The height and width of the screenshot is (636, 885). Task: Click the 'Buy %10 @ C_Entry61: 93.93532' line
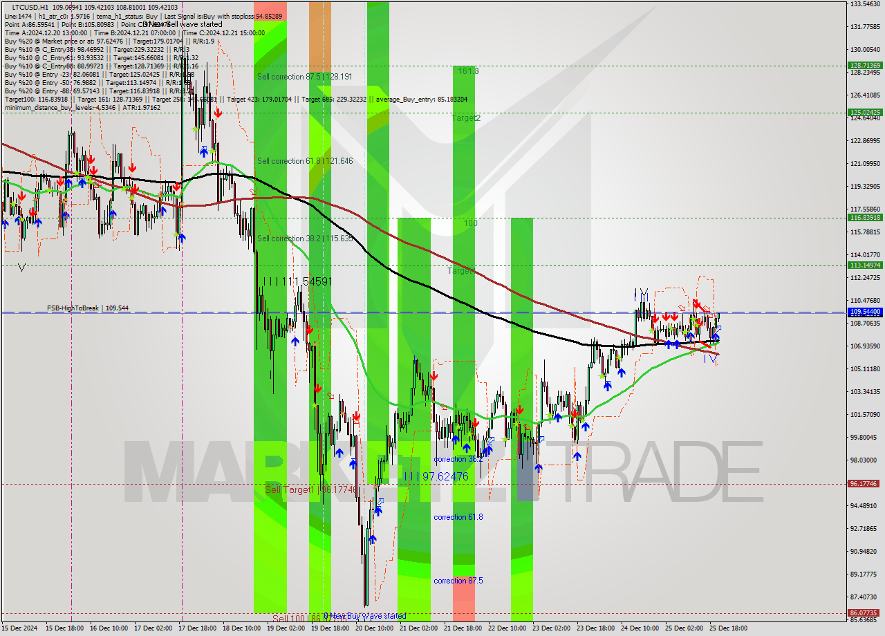click(102, 58)
